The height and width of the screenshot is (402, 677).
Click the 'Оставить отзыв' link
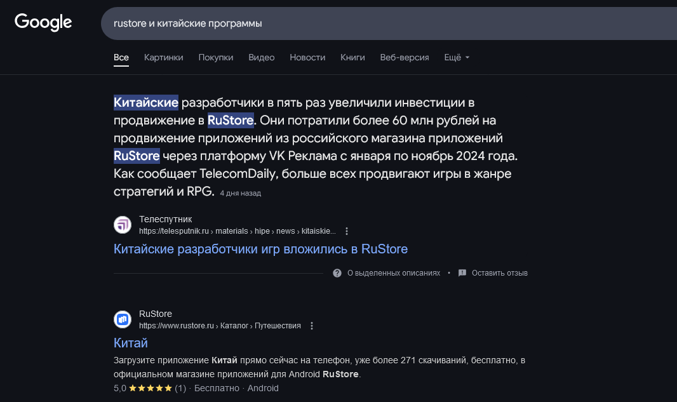pyautogui.click(x=500, y=273)
